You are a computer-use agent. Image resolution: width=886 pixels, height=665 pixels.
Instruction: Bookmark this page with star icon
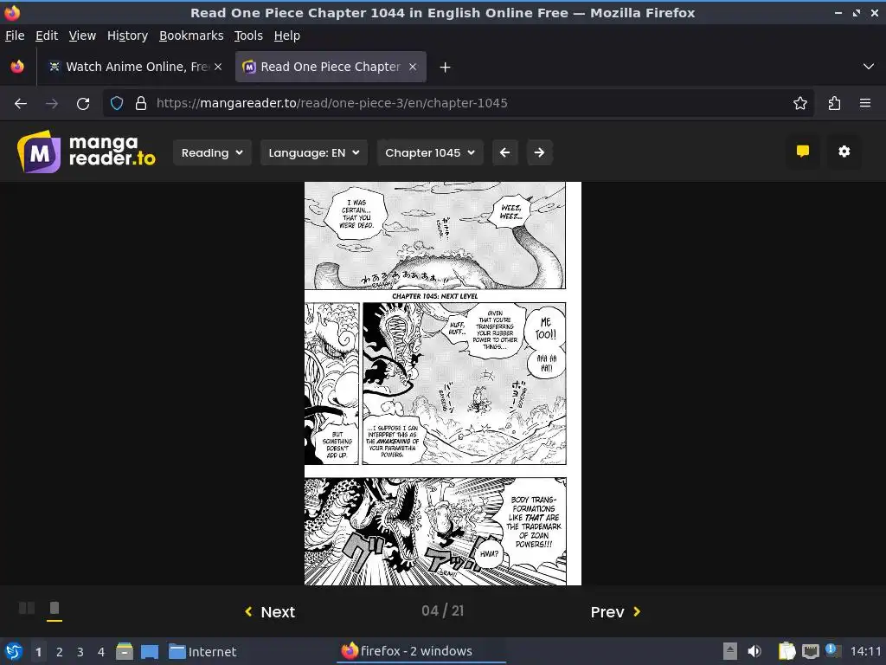pyautogui.click(x=799, y=103)
